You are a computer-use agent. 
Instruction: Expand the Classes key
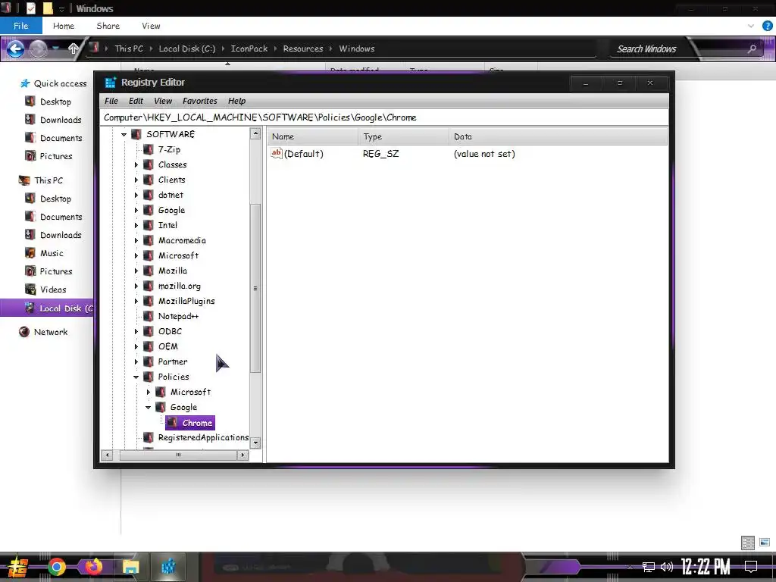point(136,164)
